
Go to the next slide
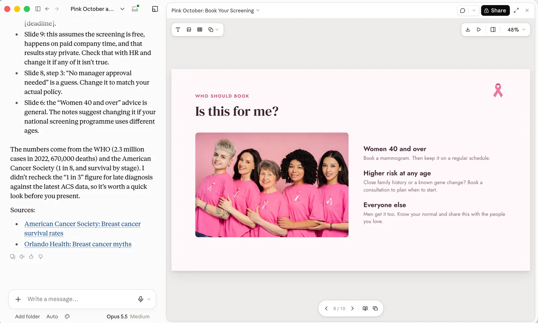pos(352,309)
